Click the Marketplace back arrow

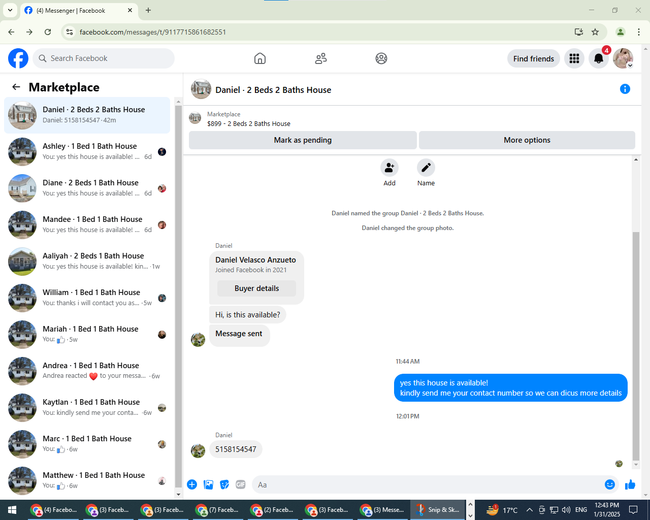[16, 87]
